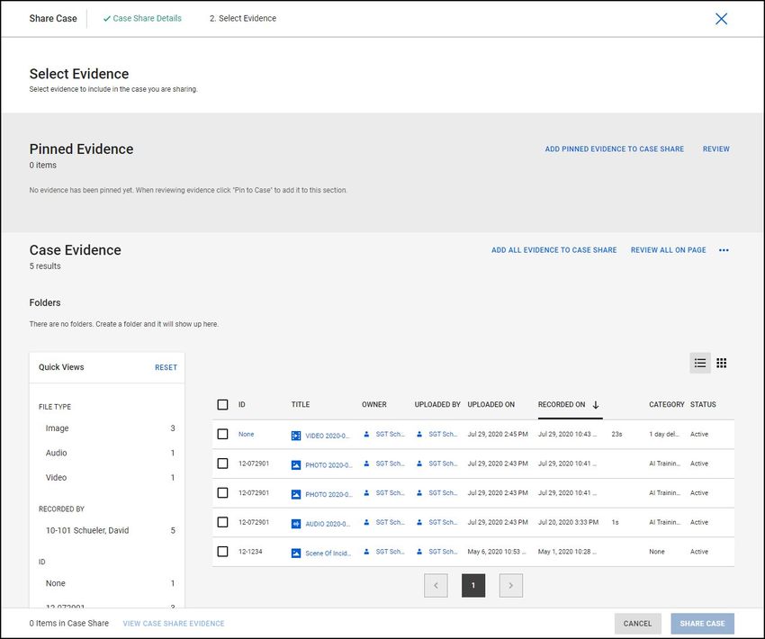Go to the previous results page

point(436,585)
